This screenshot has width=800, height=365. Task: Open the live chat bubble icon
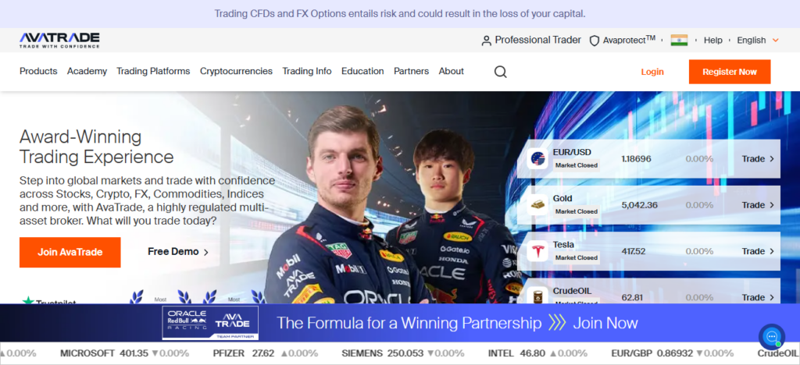click(x=772, y=336)
